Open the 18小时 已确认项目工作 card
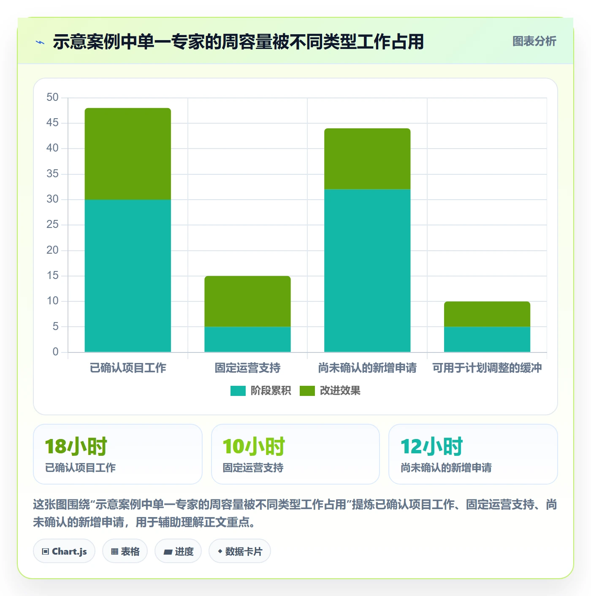The width and height of the screenshot is (591, 596). click(118, 454)
